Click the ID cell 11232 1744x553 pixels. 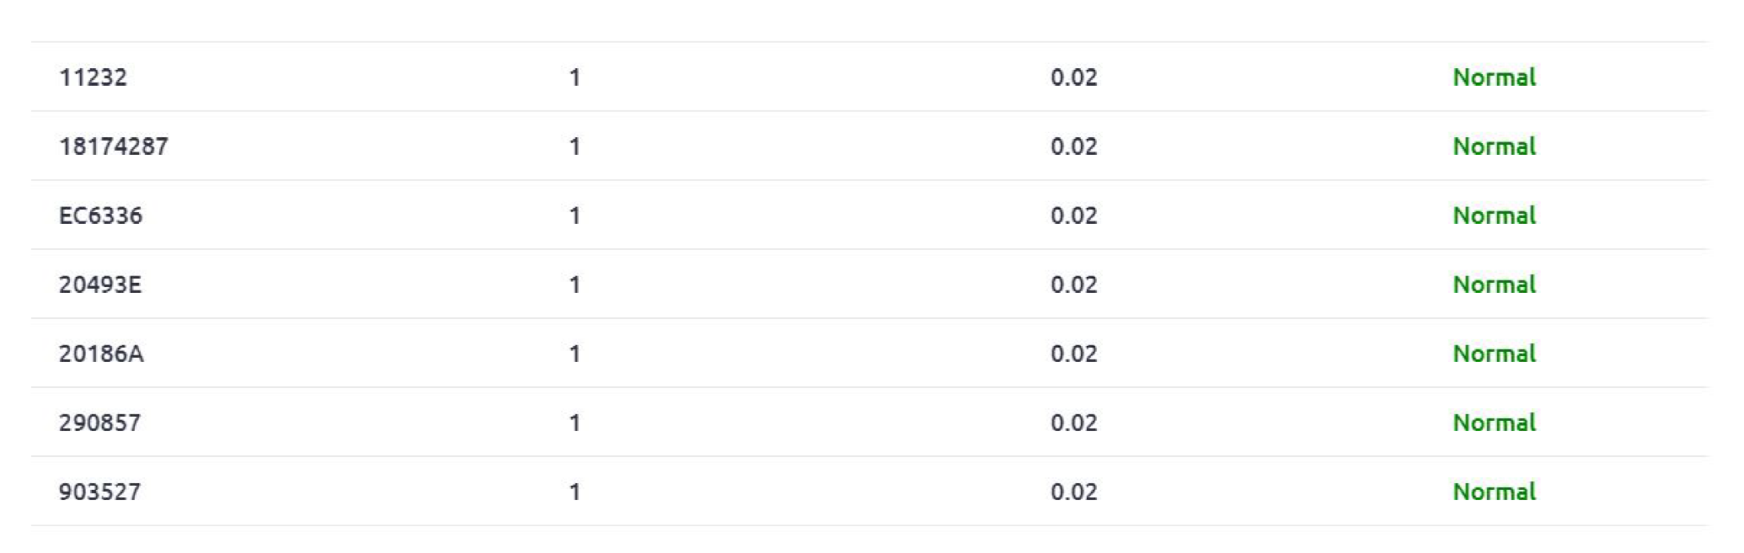(93, 77)
